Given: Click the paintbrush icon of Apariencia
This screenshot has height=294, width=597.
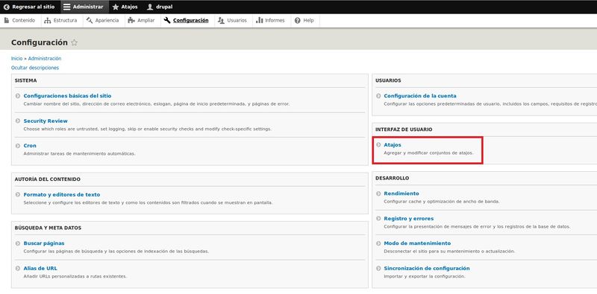Looking at the screenshot, I should point(90,21).
